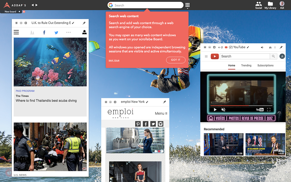
Task: Open the 12:38 recommended video thumbnail
Action: [224, 144]
